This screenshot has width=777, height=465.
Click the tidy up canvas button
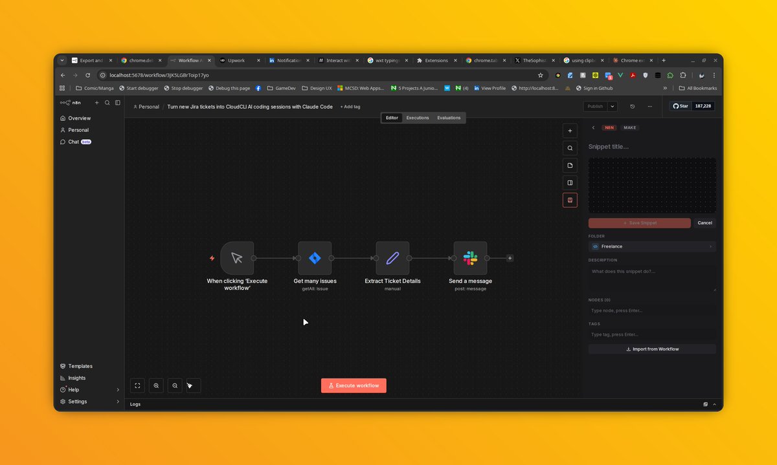(194, 385)
